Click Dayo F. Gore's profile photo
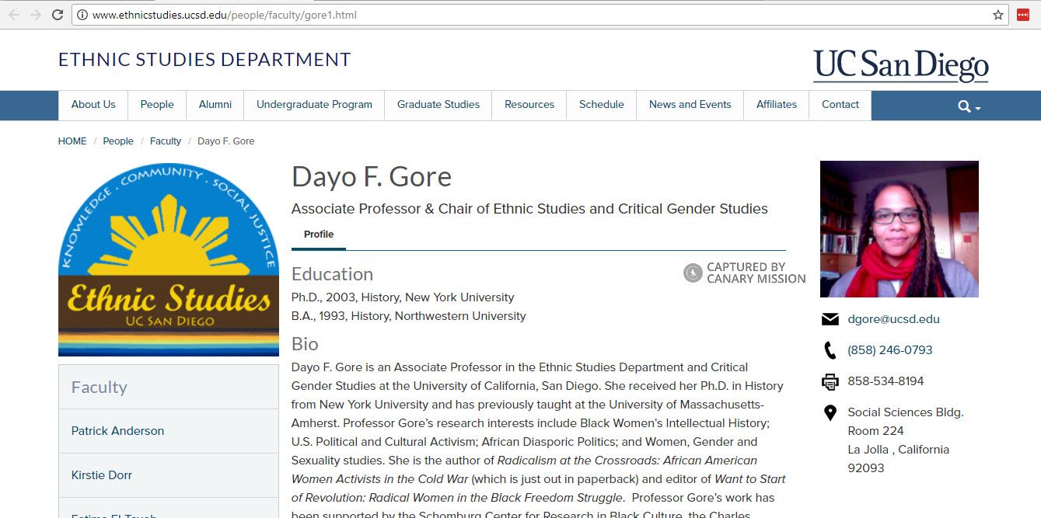This screenshot has width=1041, height=518. 900,229
